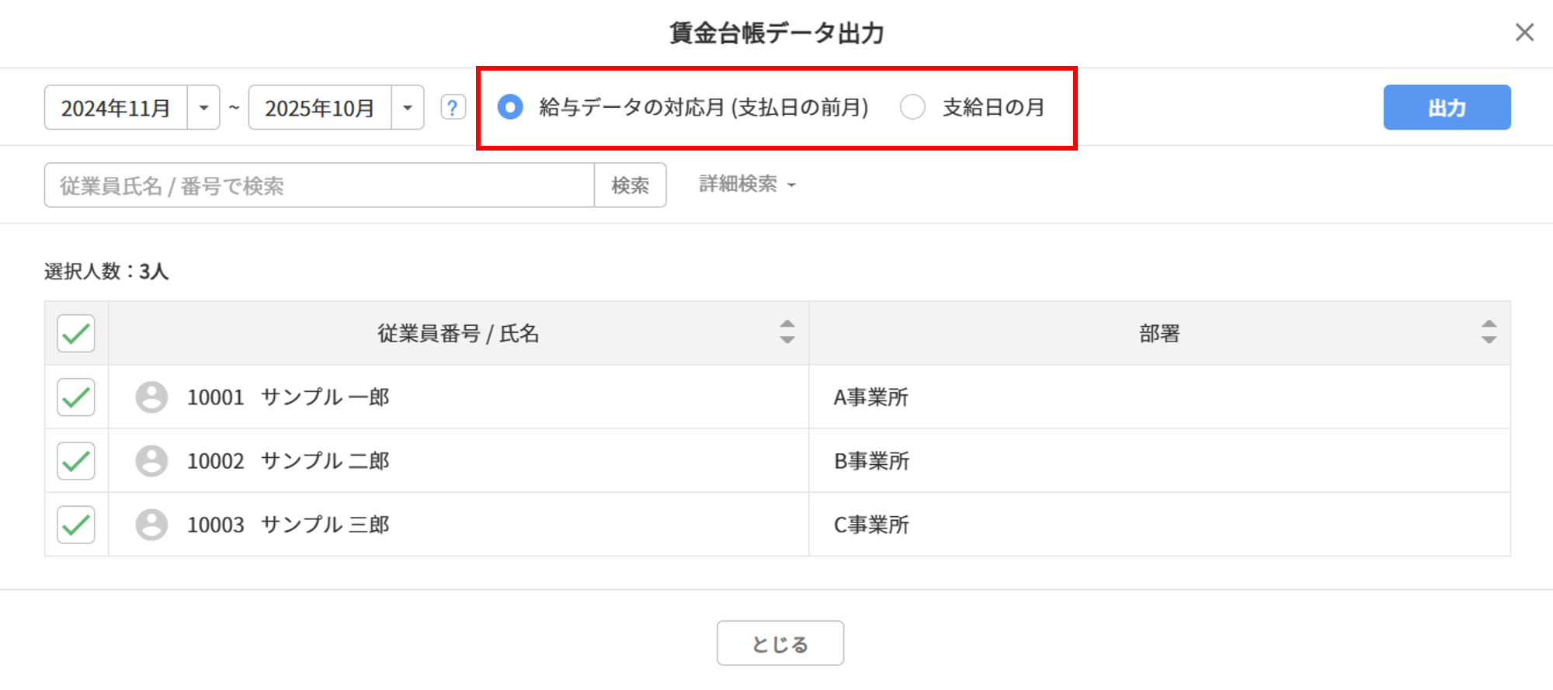1553x690 pixels.
Task: Toggle the select-all header checkbox
Action: coord(76,334)
